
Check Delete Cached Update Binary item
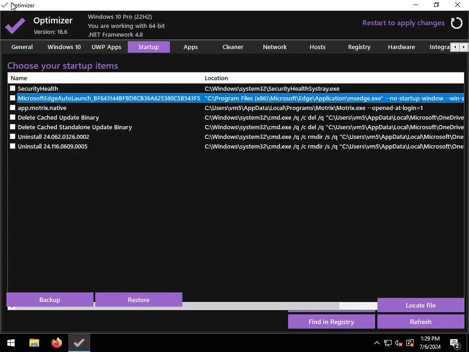click(x=12, y=117)
